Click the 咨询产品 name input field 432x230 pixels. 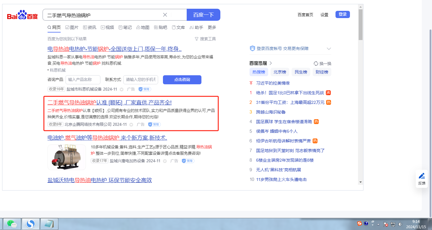(83, 80)
